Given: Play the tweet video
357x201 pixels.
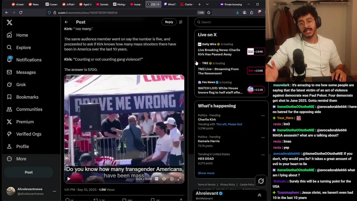Looking at the screenshot, I should pos(69,179).
